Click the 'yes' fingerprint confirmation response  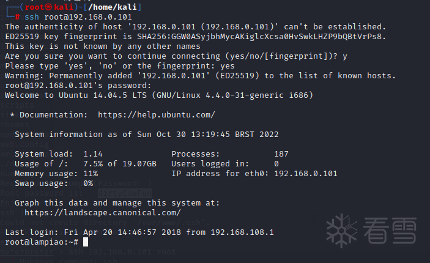click(227, 65)
